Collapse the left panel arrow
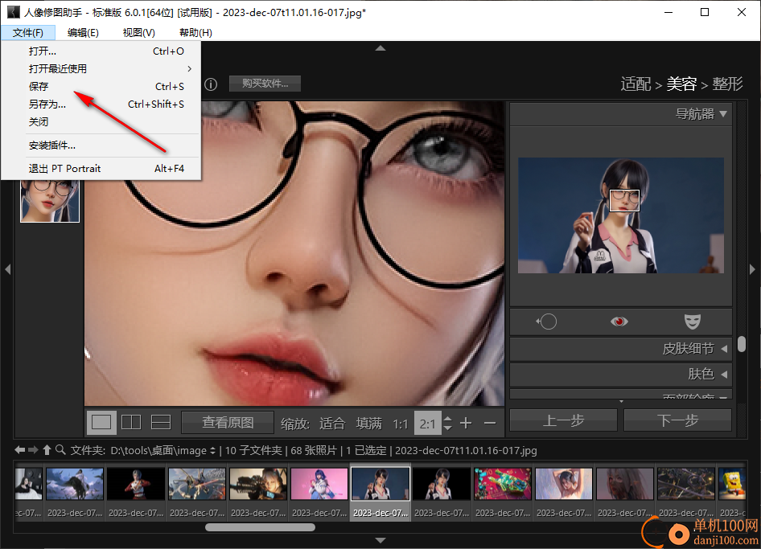 point(8,269)
